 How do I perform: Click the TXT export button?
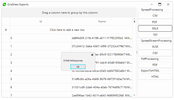click(155, 35)
